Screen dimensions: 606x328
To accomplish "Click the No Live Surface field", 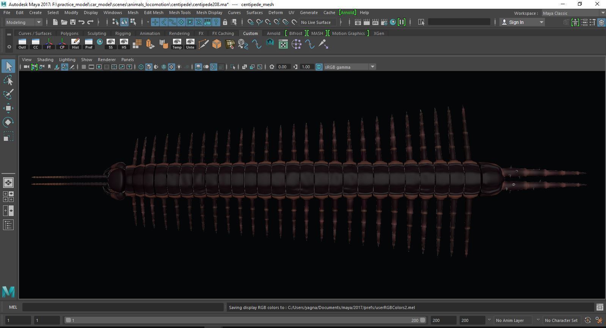I will (x=318, y=22).
